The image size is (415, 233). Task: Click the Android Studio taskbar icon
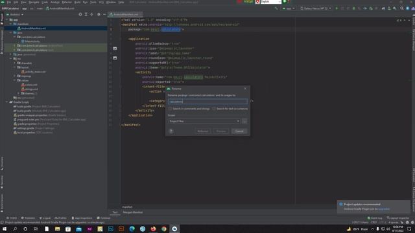tap(174, 228)
